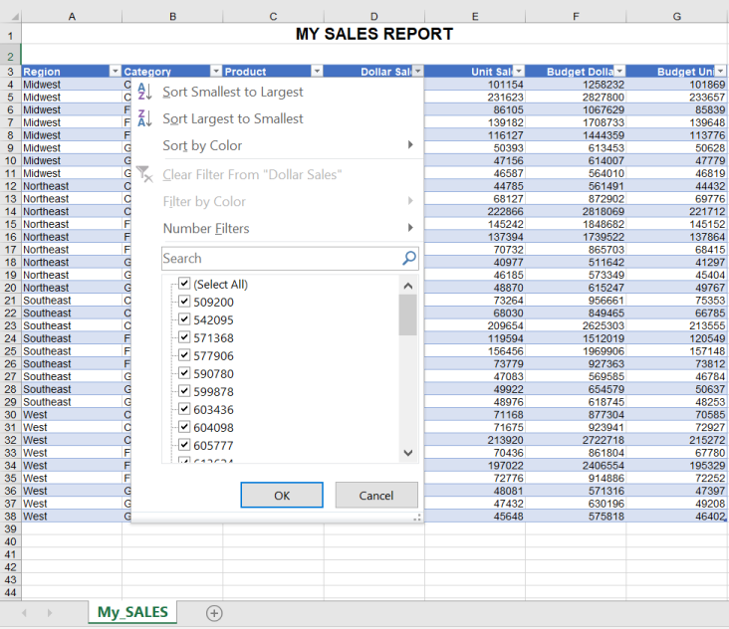The width and height of the screenshot is (729, 629).
Task: Toggle the (Select All) checkbox
Action: [184, 284]
